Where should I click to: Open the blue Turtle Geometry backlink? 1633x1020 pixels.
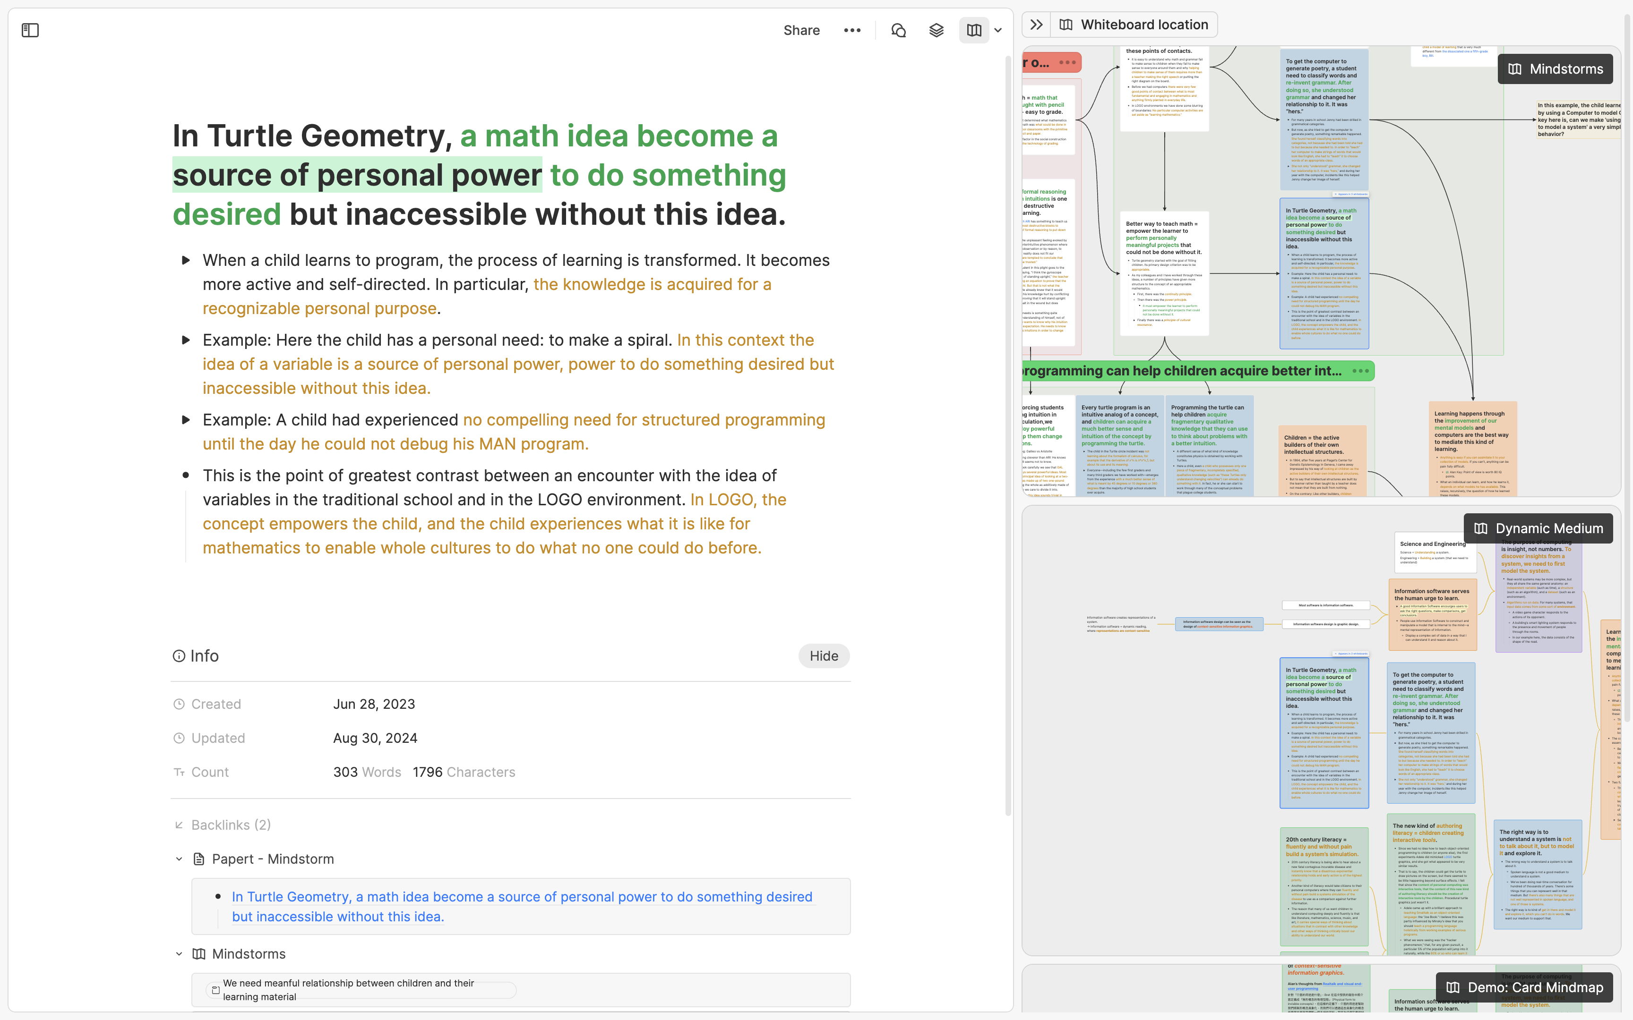(522, 906)
